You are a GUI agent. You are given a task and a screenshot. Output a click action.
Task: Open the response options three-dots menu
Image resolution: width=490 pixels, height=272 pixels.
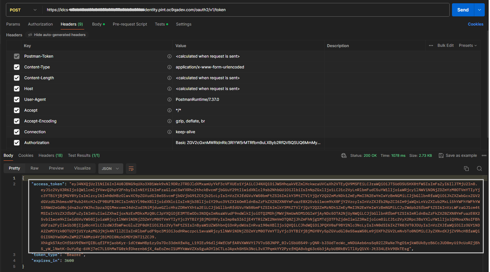coord(484,155)
